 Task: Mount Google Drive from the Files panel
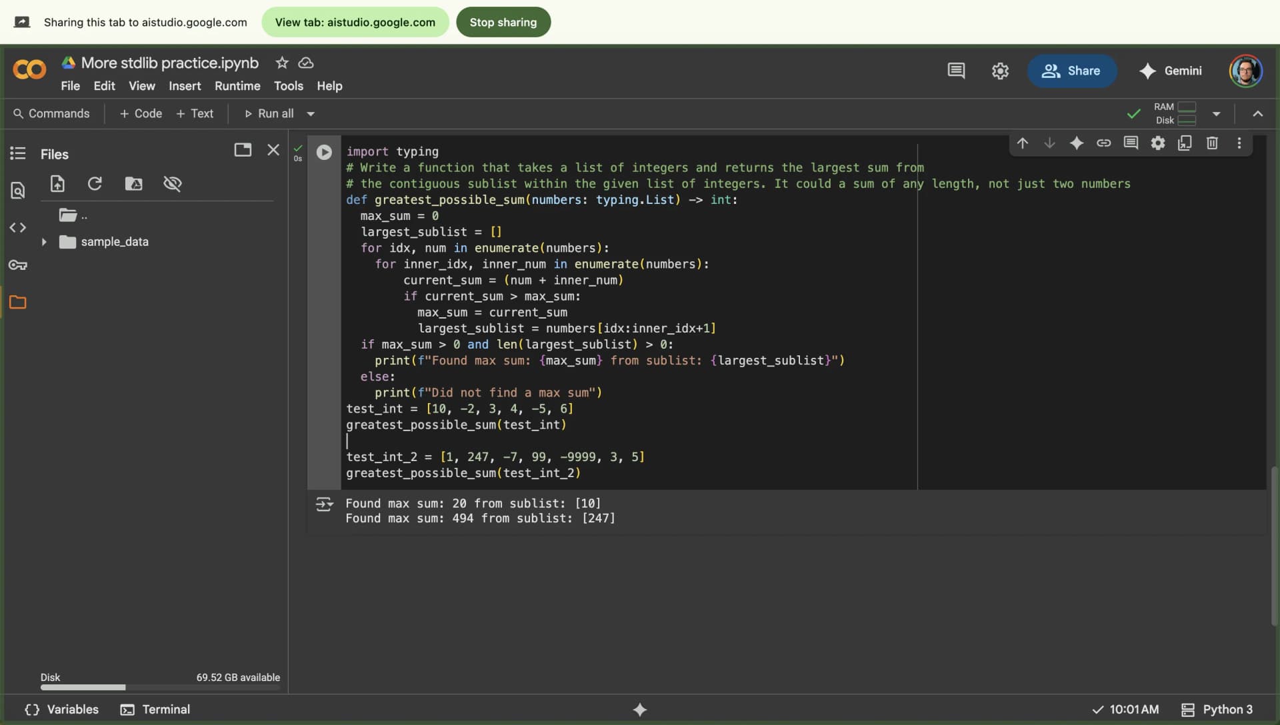coord(133,183)
